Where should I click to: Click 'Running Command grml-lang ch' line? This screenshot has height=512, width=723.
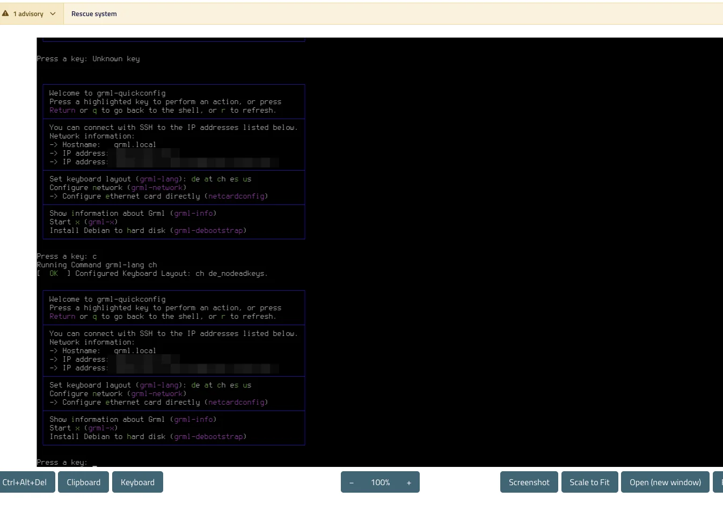click(97, 265)
